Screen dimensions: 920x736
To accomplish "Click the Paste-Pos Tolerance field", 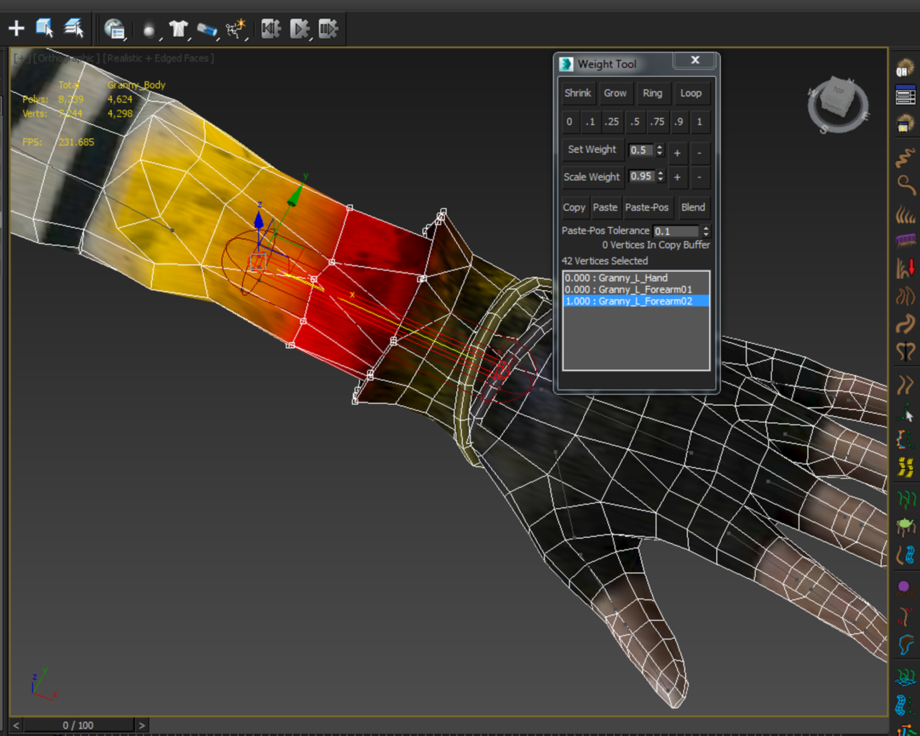I will point(676,231).
